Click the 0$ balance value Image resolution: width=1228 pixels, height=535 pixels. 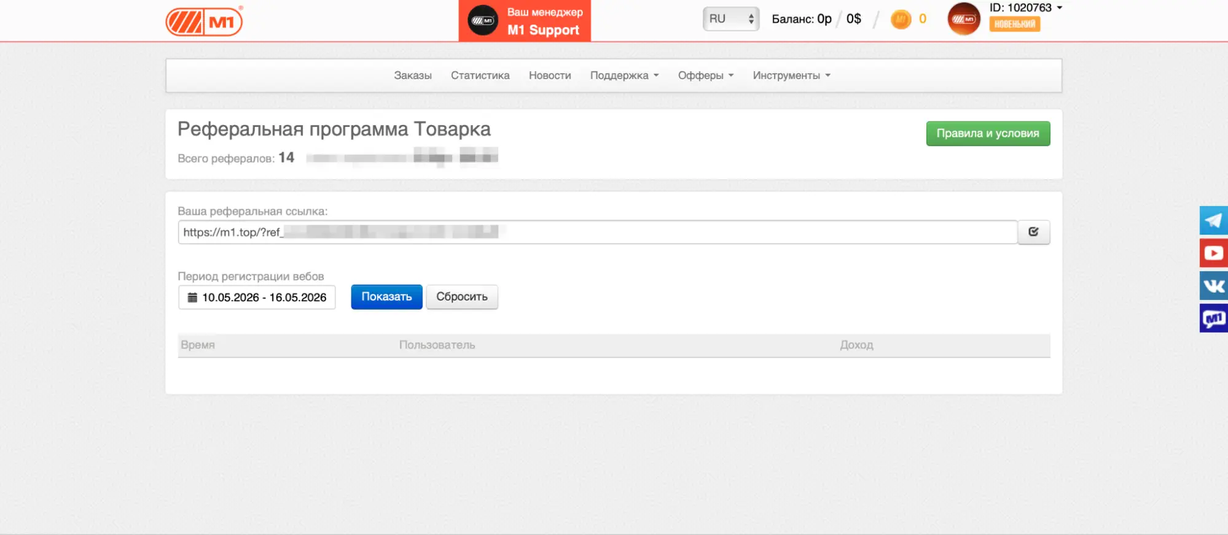pos(853,19)
